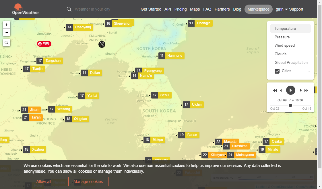Click the Seoul city marker

161,95
